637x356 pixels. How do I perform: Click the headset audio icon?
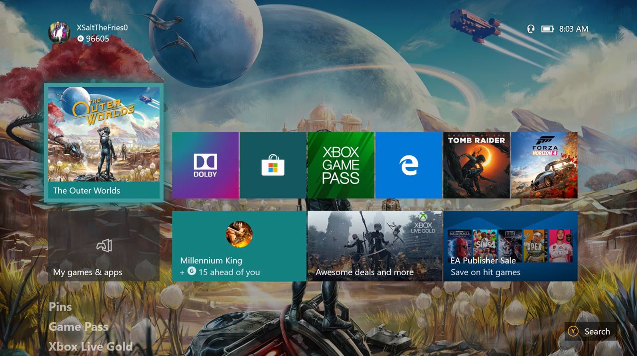531,29
